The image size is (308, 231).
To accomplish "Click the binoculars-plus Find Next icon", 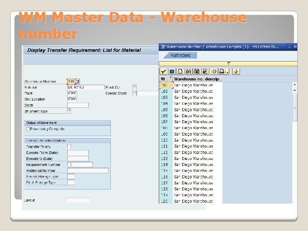I will click(x=197, y=71).
